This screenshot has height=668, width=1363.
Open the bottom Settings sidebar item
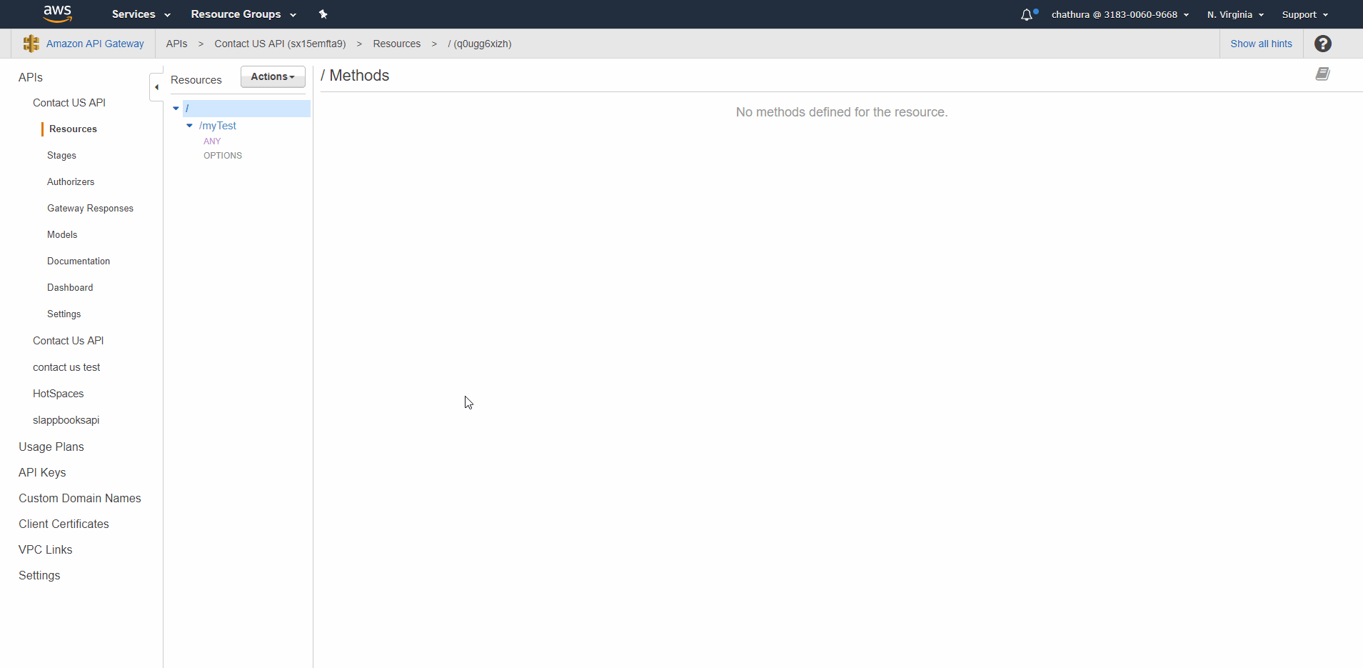39,575
